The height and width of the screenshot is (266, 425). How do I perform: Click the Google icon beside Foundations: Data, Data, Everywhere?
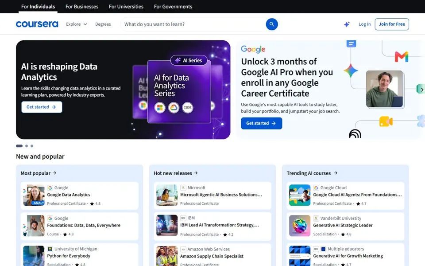[50, 218]
